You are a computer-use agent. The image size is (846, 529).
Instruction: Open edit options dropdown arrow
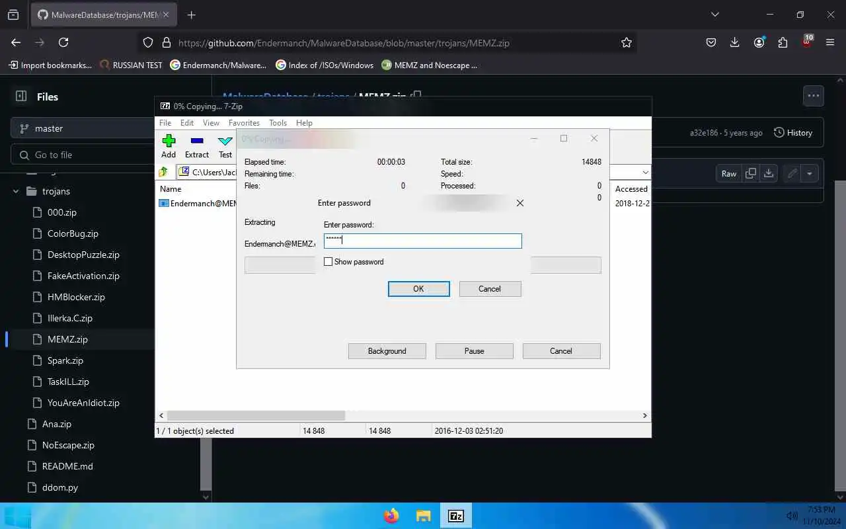pyautogui.click(x=810, y=173)
